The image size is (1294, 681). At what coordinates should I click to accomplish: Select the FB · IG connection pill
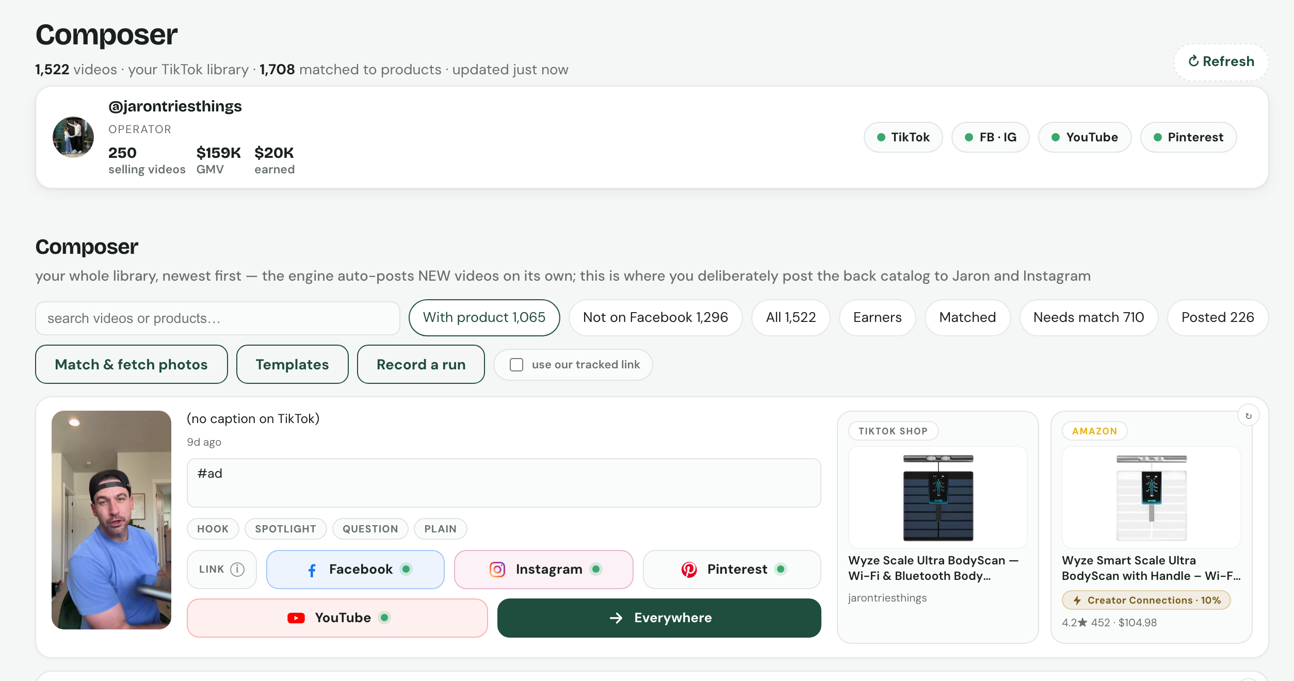[990, 137]
